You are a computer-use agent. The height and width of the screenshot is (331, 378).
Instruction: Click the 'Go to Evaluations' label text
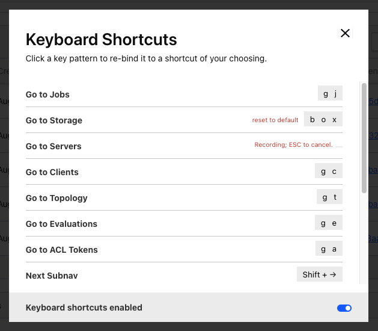click(61, 224)
